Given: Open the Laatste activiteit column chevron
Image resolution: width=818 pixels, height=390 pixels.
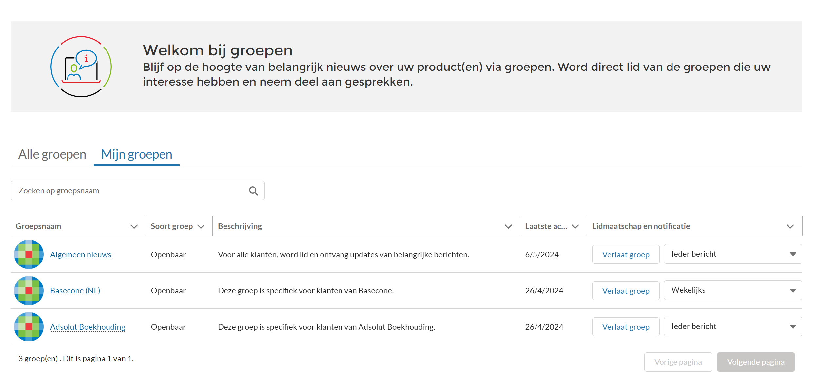Looking at the screenshot, I should (x=575, y=226).
